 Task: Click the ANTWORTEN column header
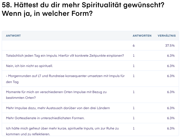(x=142, y=36)
